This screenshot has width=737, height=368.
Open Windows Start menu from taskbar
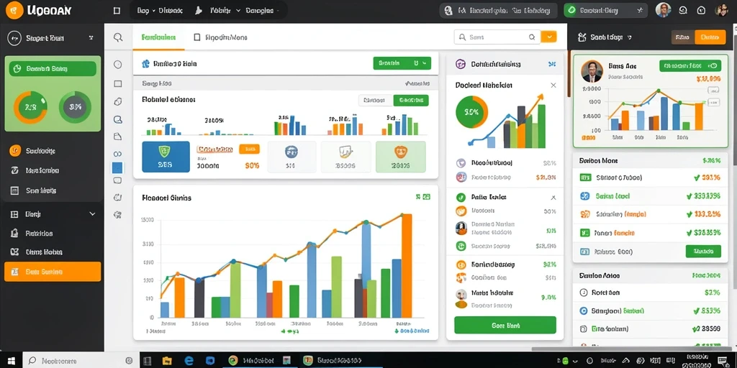[x=11, y=361]
